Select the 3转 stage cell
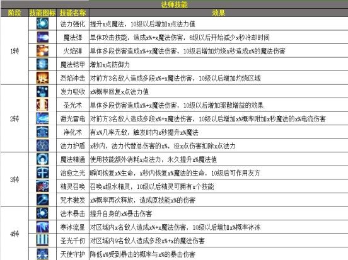The width and height of the screenshot is (348, 260). coord(14,179)
